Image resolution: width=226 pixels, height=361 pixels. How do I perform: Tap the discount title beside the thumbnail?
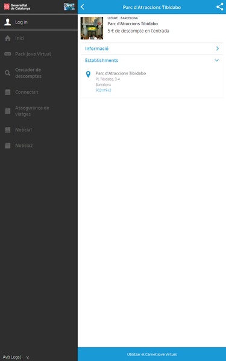pos(133,23)
